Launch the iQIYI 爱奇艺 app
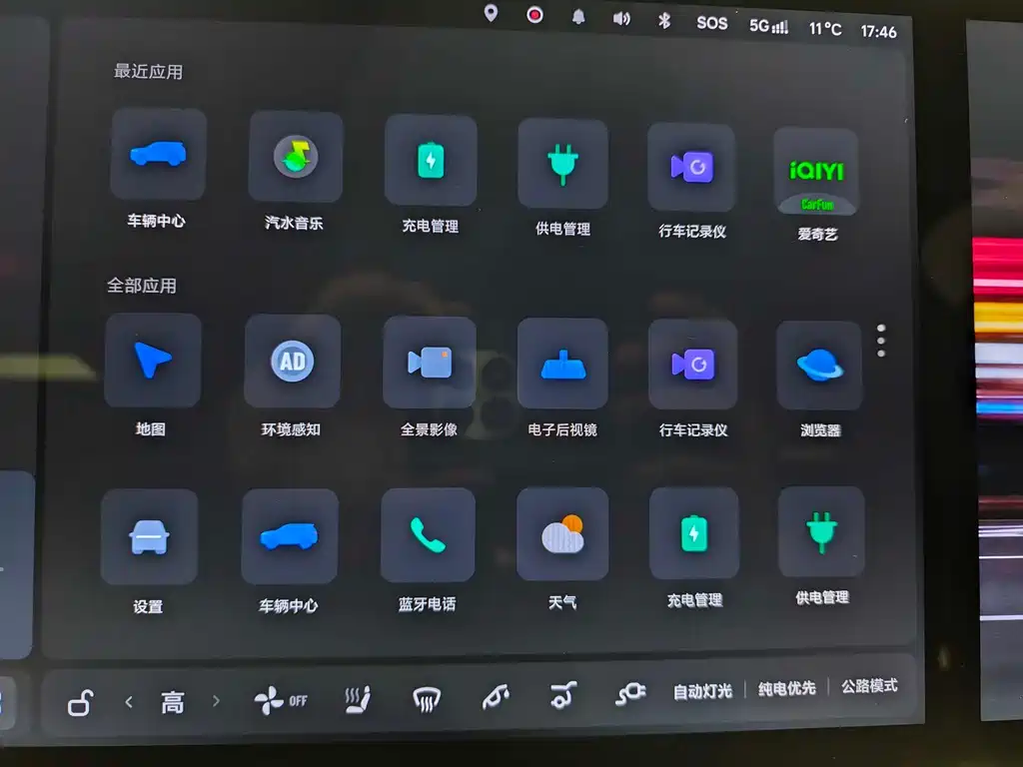The width and height of the screenshot is (1023, 767). 816,172
